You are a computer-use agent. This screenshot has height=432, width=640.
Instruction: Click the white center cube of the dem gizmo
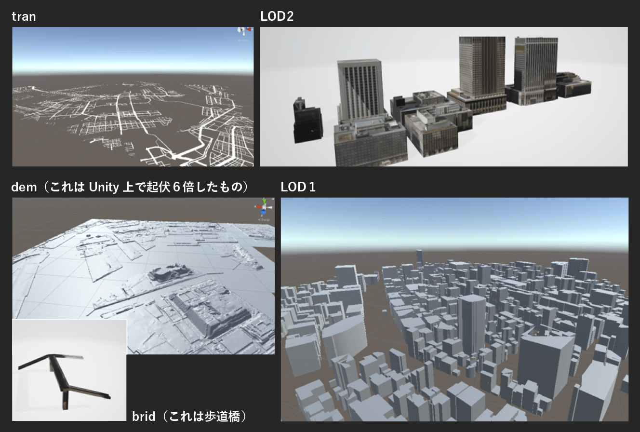click(264, 206)
